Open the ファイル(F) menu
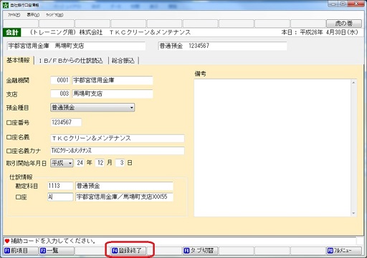 14,15
